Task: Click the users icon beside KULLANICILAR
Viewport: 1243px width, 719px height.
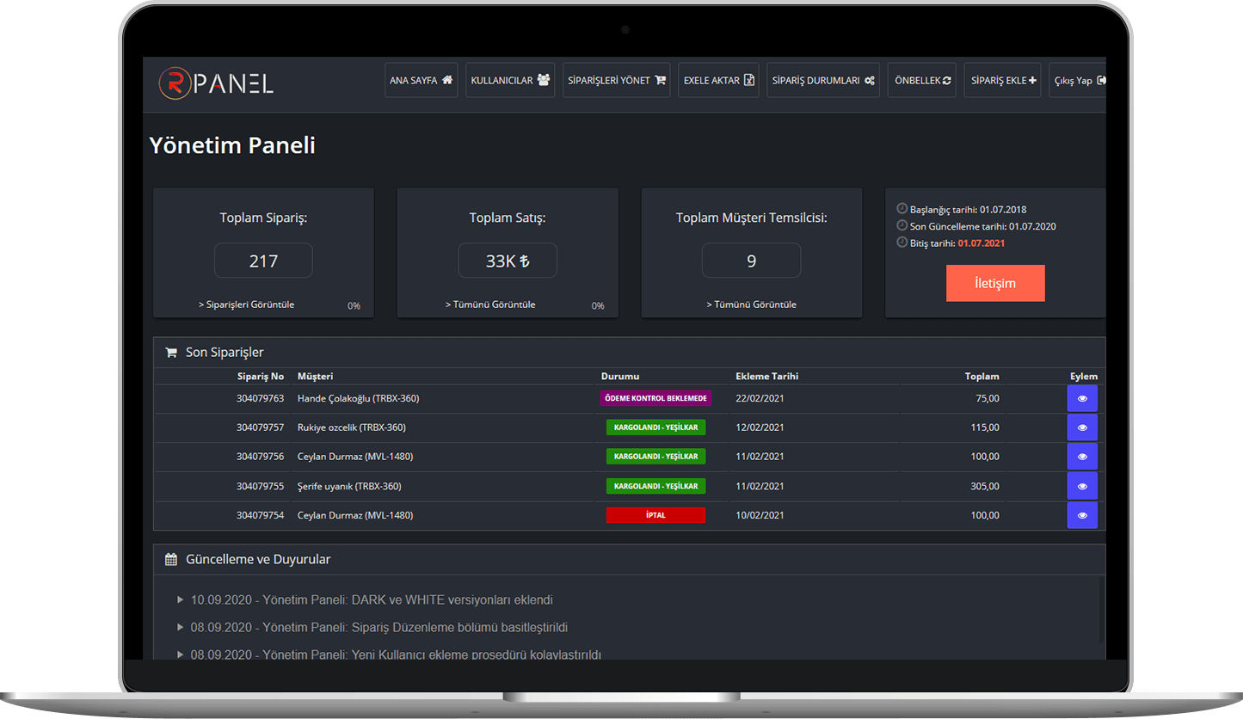Action: (543, 80)
